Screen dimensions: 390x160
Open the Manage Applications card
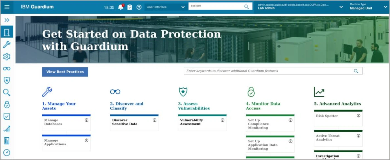point(66,143)
